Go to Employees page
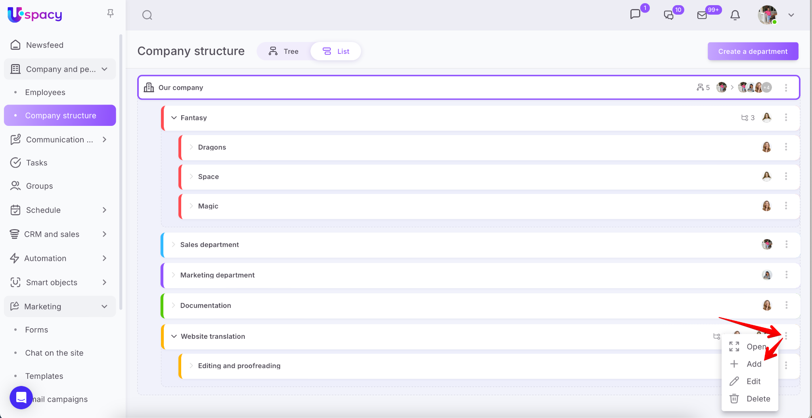Image resolution: width=812 pixels, height=418 pixels. (45, 92)
